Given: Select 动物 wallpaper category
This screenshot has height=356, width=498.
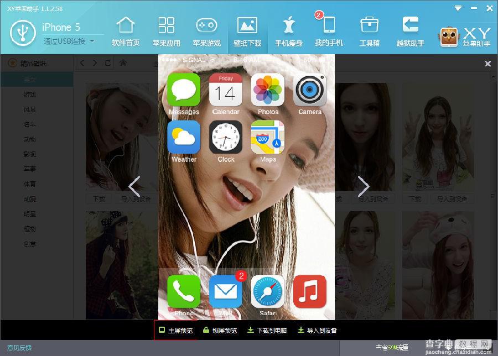Looking at the screenshot, I should [30, 139].
